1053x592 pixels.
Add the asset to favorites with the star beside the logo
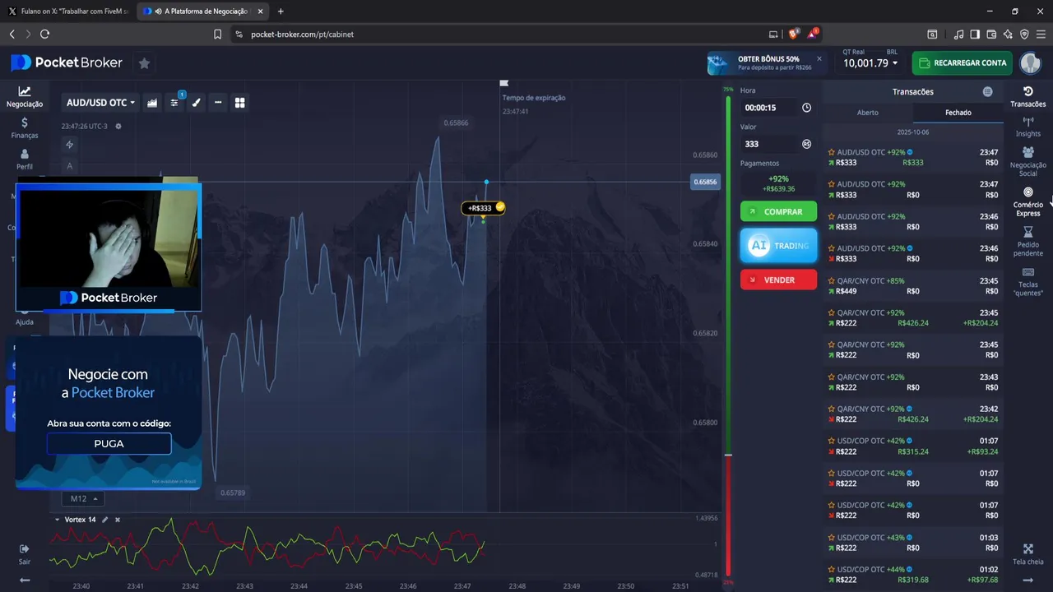pyautogui.click(x=144, y=63)
